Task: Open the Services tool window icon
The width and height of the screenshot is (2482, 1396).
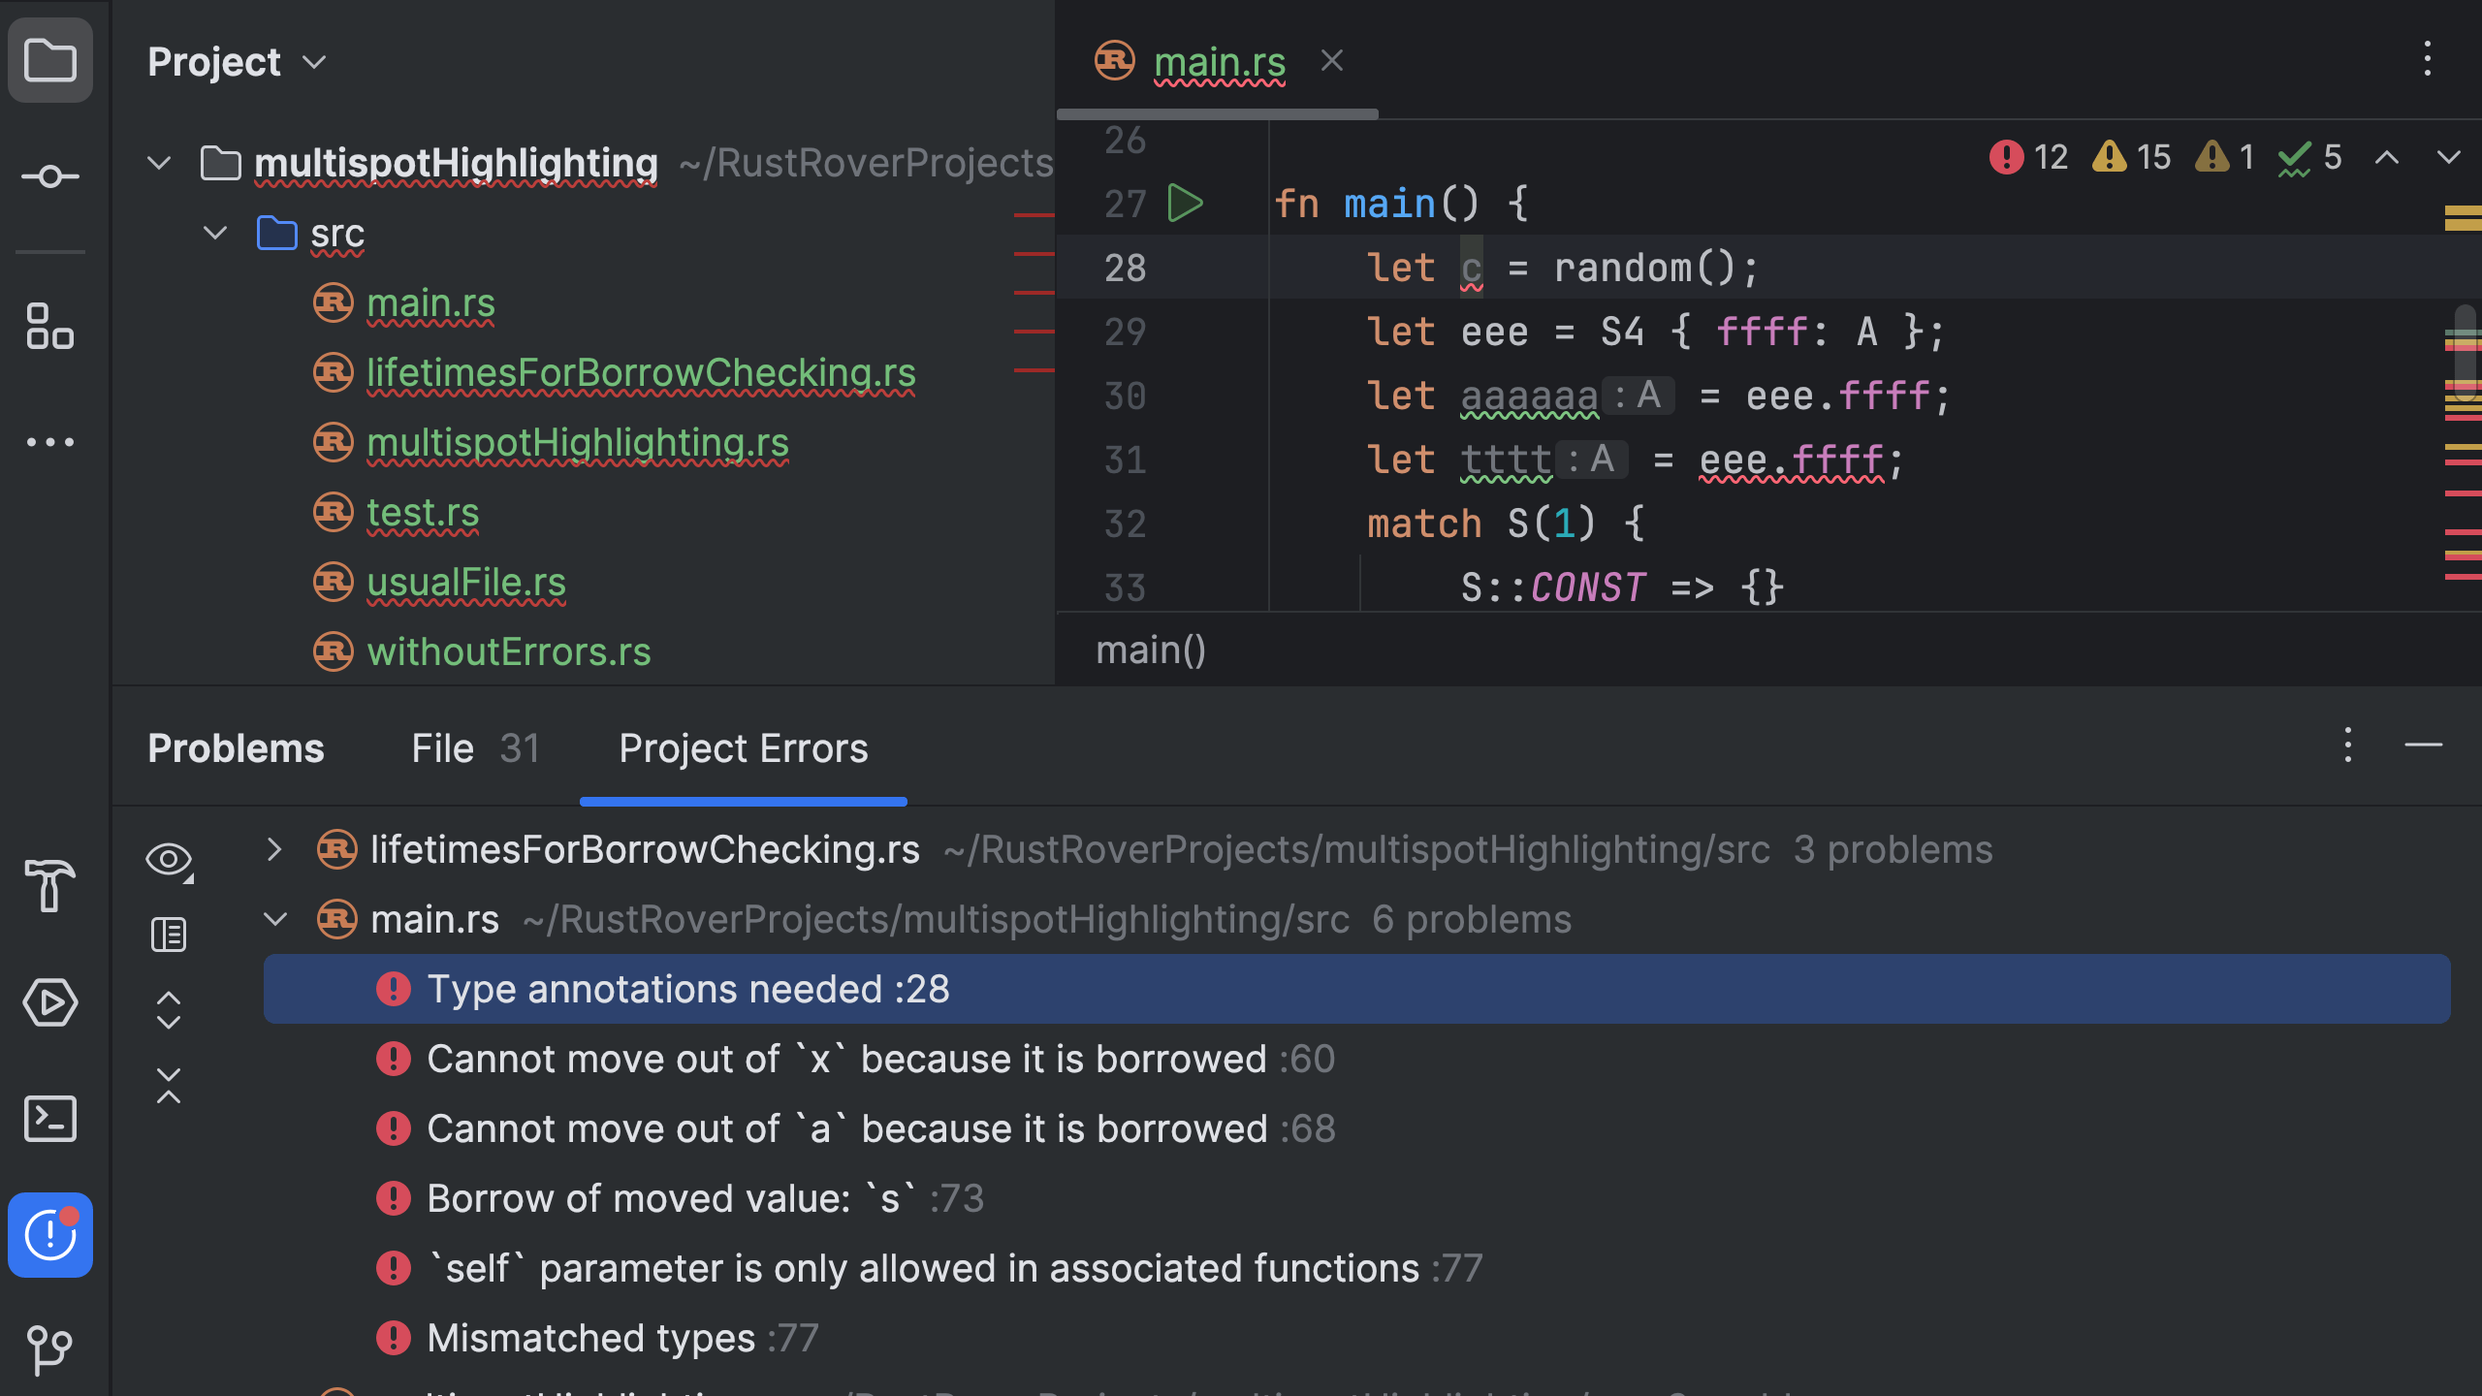Action: coord(49,1002)
